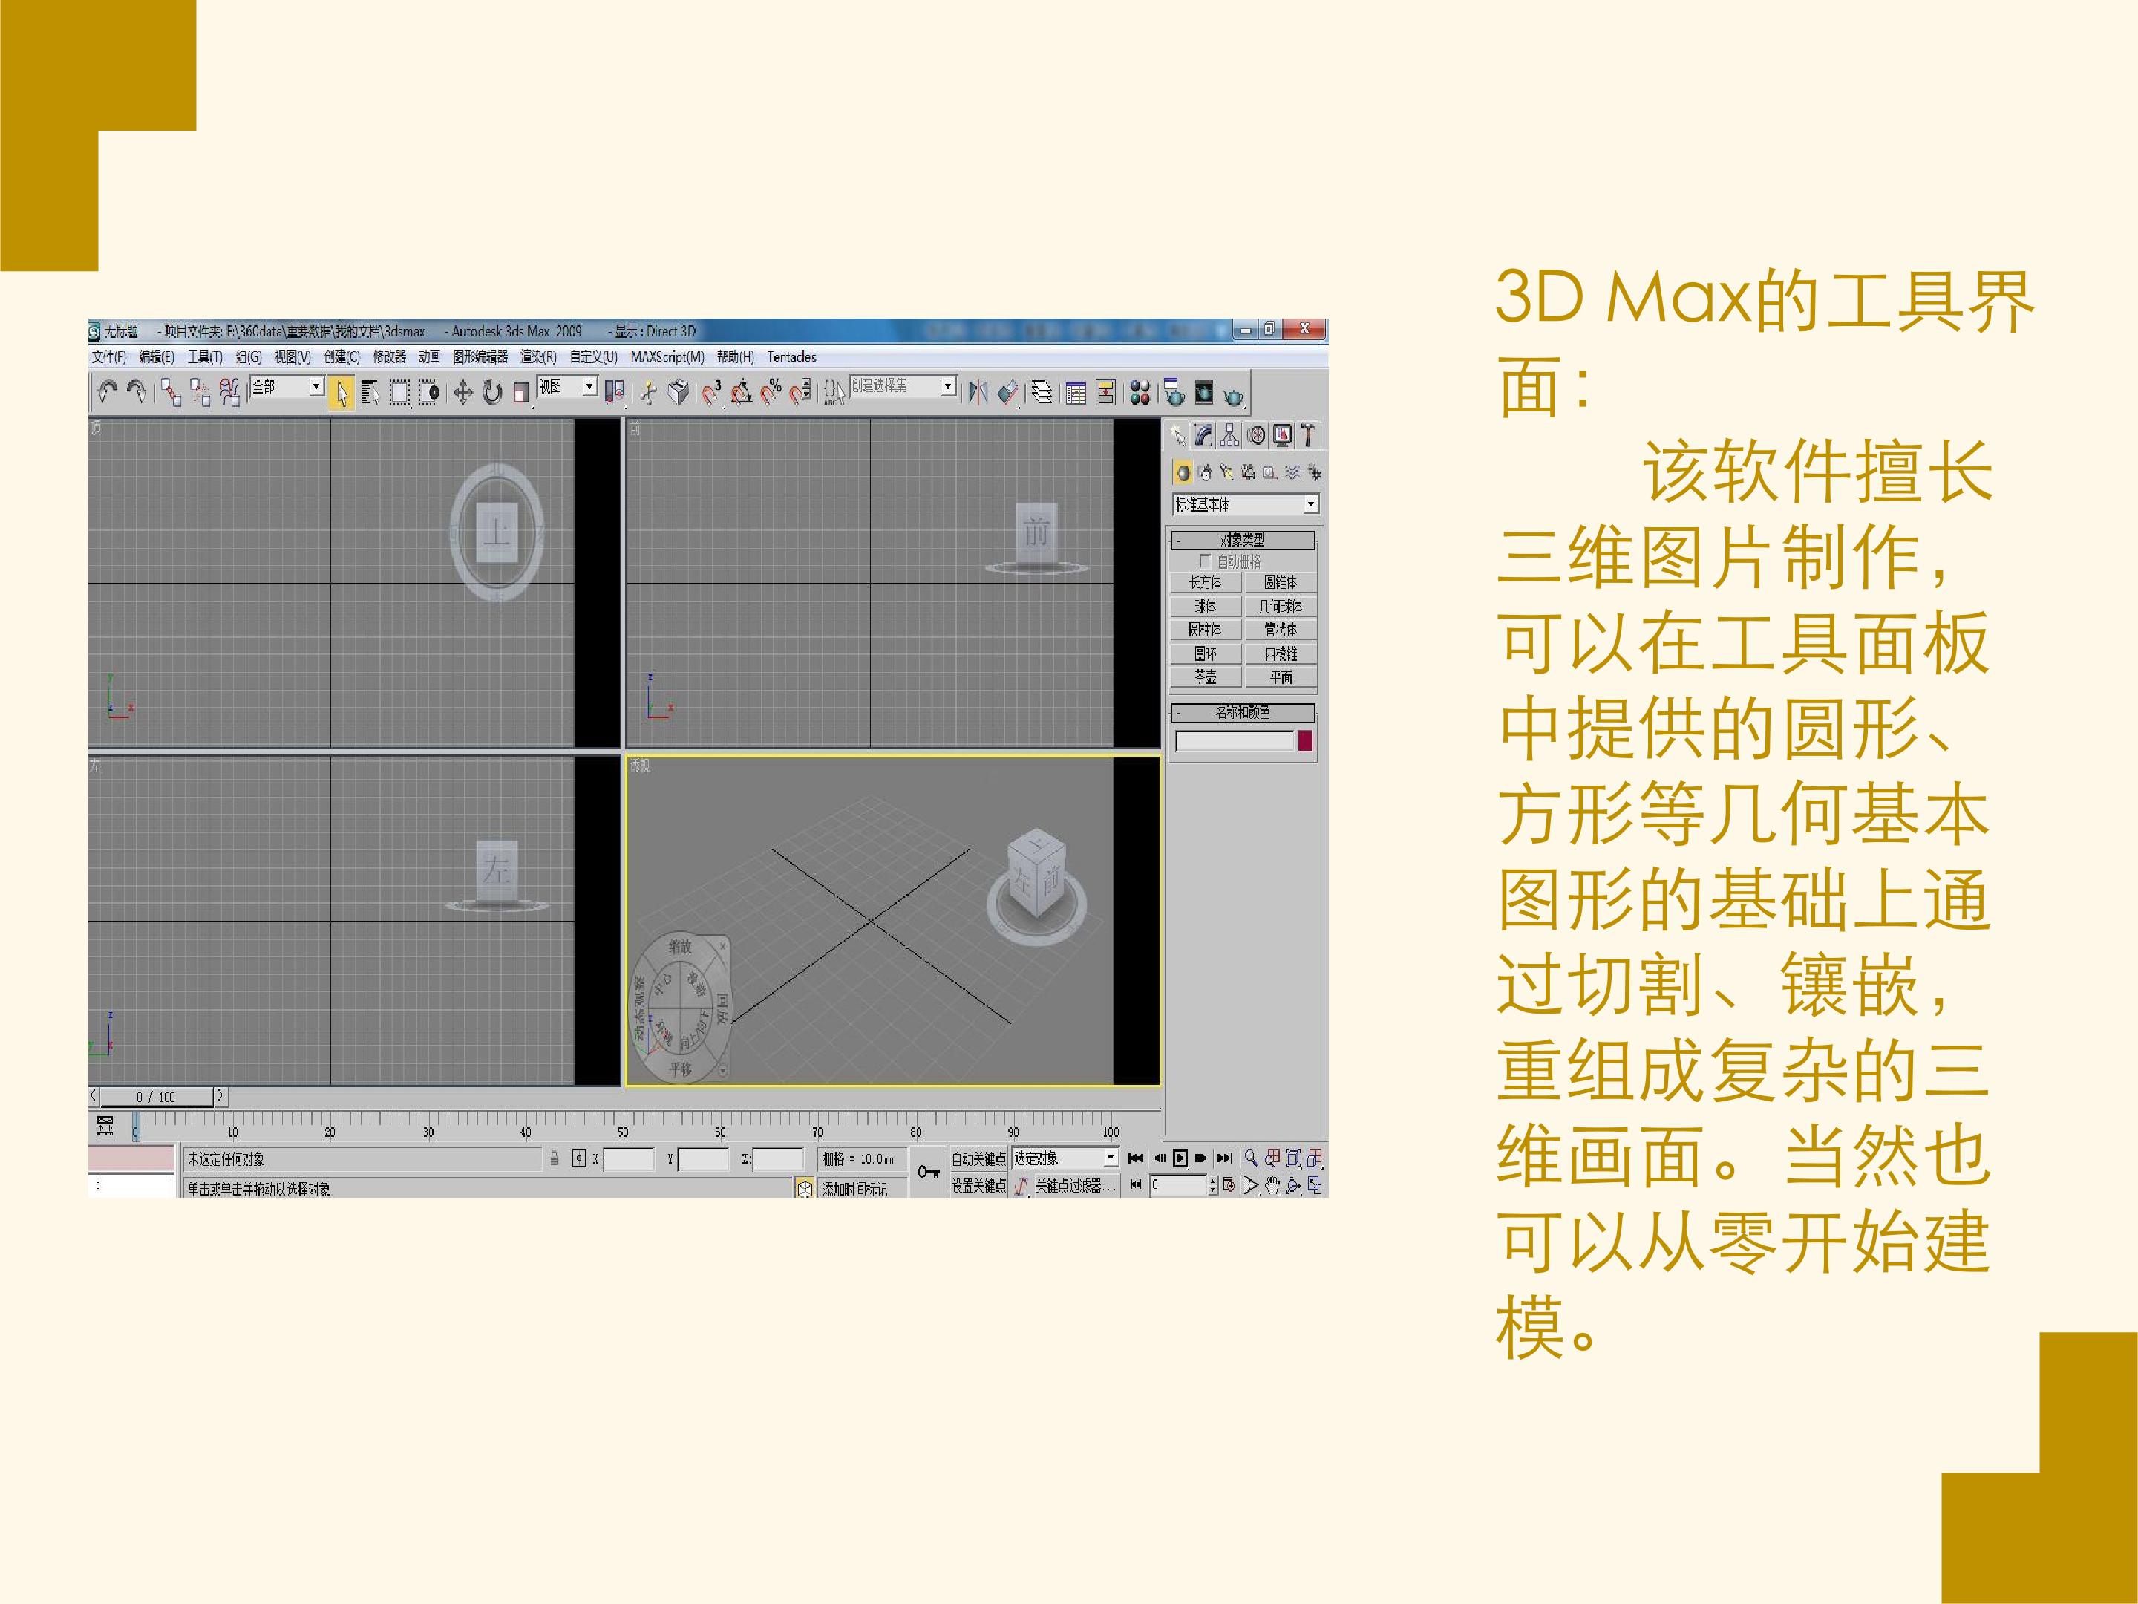
Task: Toggle the Percent Snap icon
Action: click(x=771, y=393)
